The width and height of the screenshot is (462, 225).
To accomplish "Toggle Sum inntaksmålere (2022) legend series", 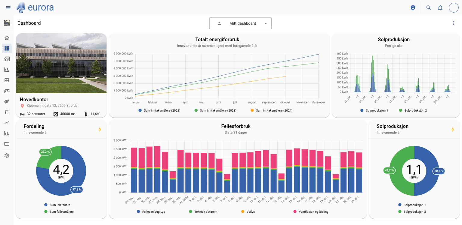I will (159, 110).
